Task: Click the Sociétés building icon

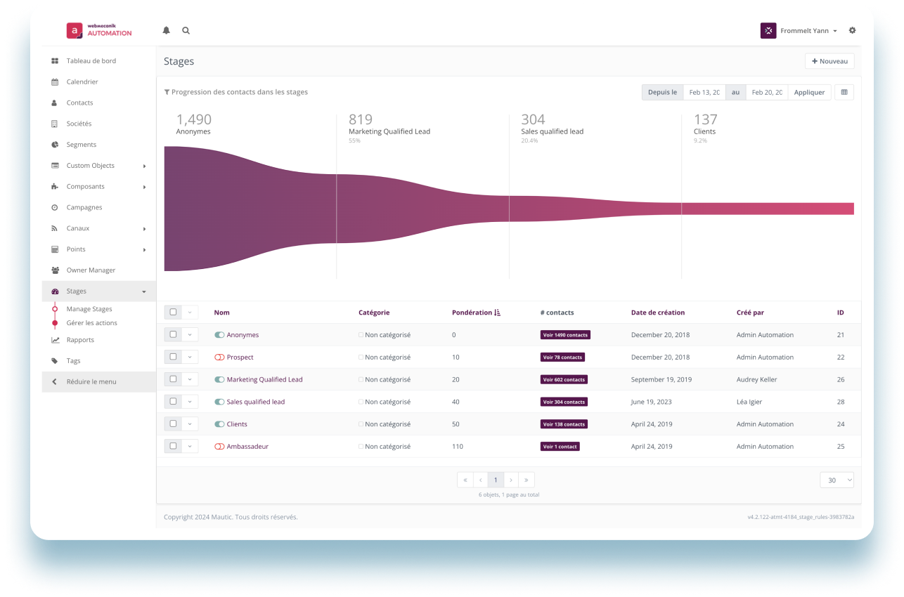Action: (x=55, y=124)
